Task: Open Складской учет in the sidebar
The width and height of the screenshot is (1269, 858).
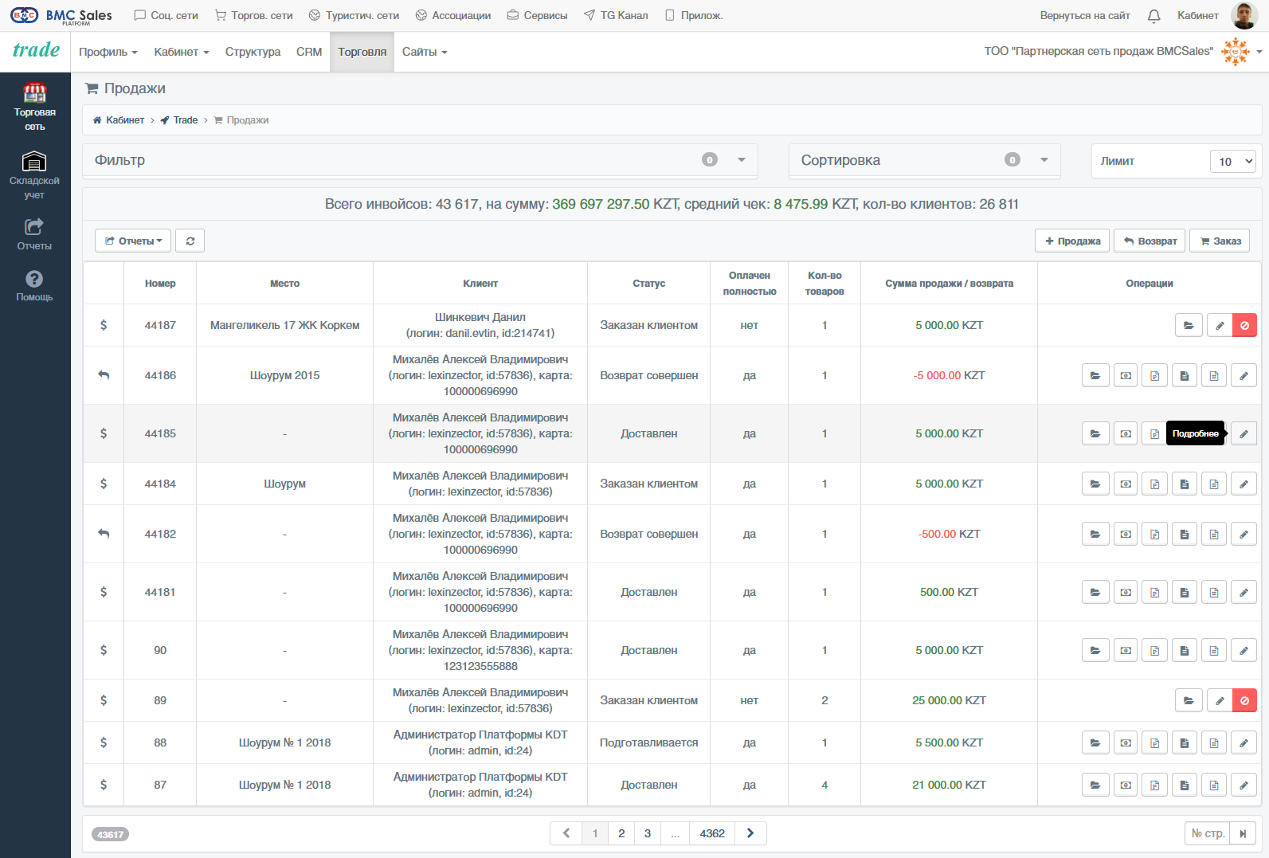Action: pos(34,174)
